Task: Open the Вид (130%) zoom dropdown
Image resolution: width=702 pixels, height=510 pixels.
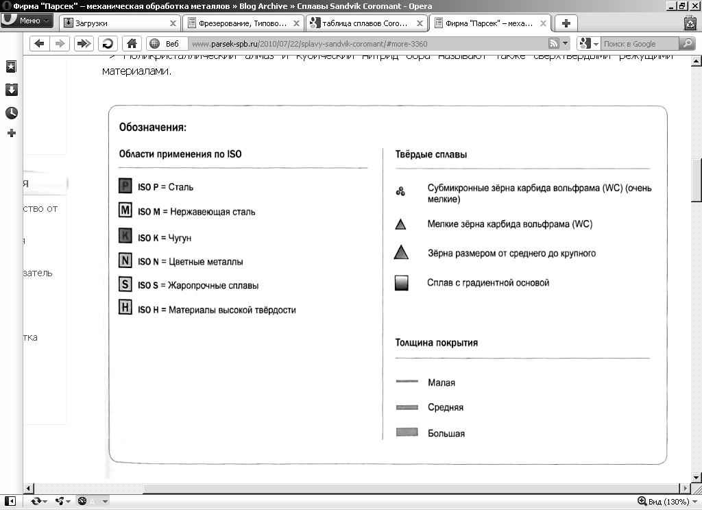Action: (x=673, y=502)
